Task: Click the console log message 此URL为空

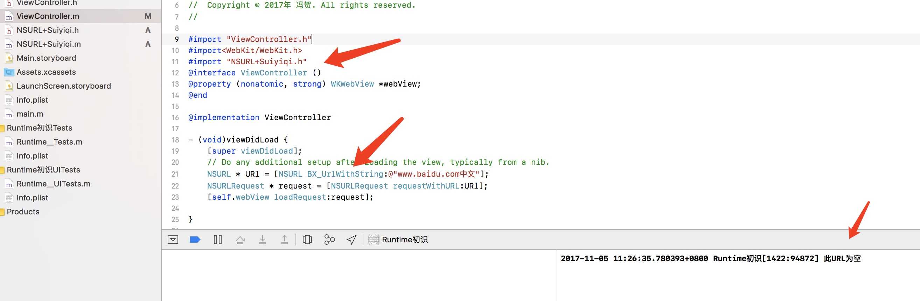Action: 842,259
